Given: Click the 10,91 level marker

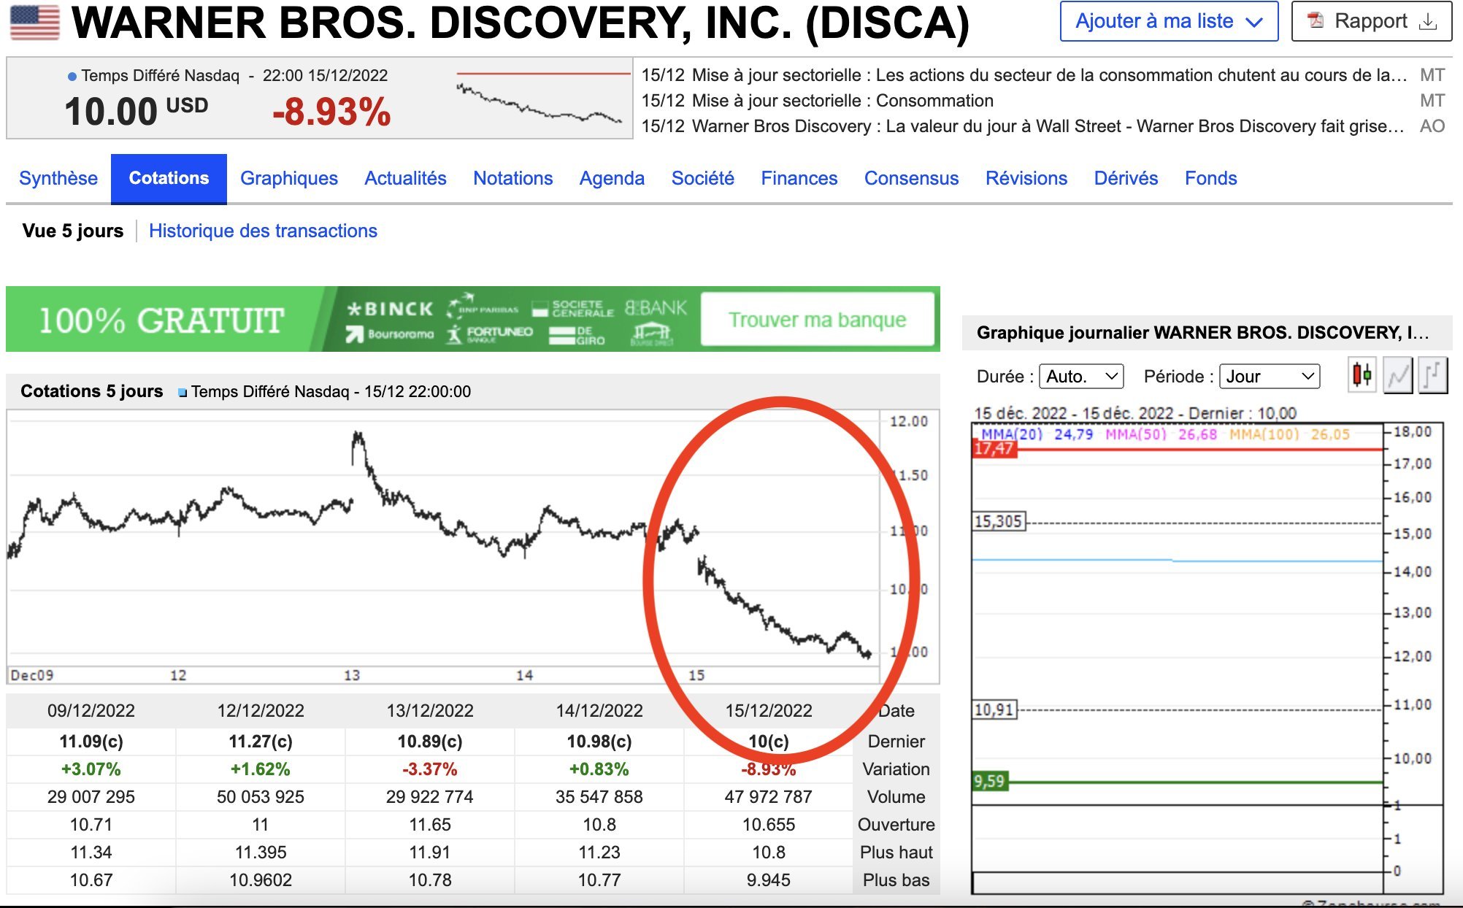Looking at the screenshot, I should pos(994,709).
